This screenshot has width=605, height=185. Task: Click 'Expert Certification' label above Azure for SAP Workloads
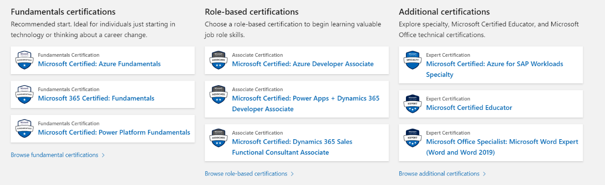448,55
